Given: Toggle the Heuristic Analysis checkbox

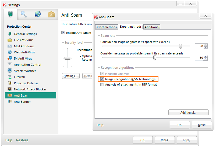Looking at the screenshot, I should click(102, 74).
